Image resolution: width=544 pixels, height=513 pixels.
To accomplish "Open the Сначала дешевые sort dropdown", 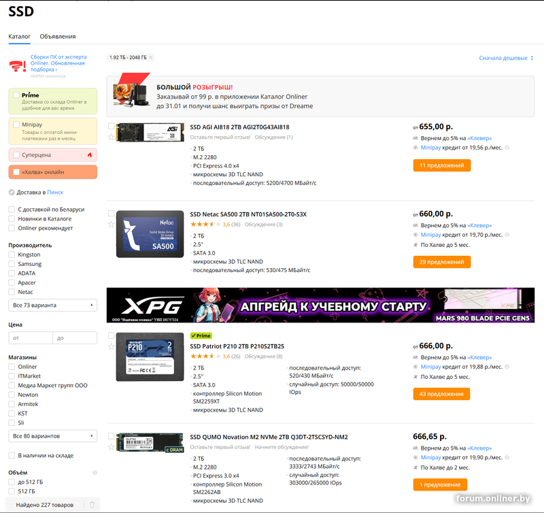I will [506, 58].
